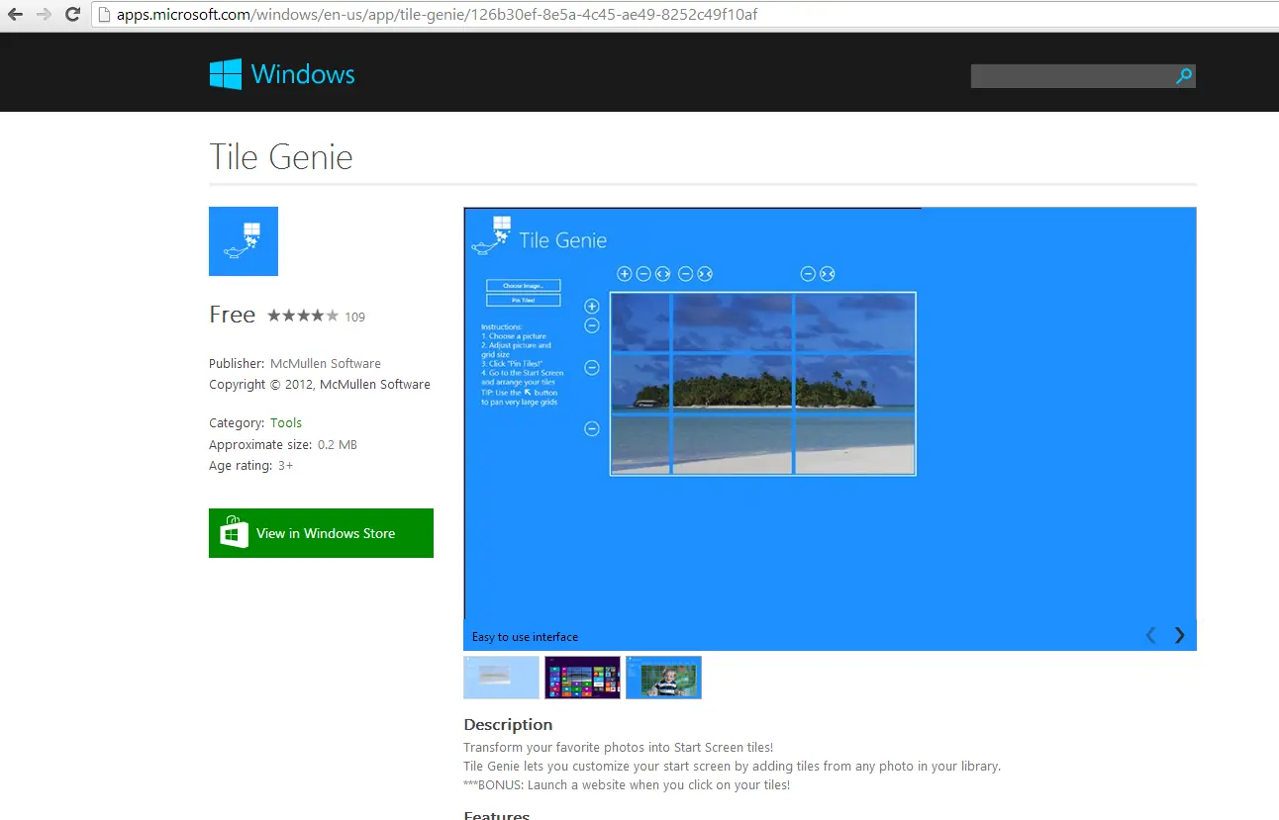Click the store bag icon on green button
The image size is (1279, 820).
point(234,532)
